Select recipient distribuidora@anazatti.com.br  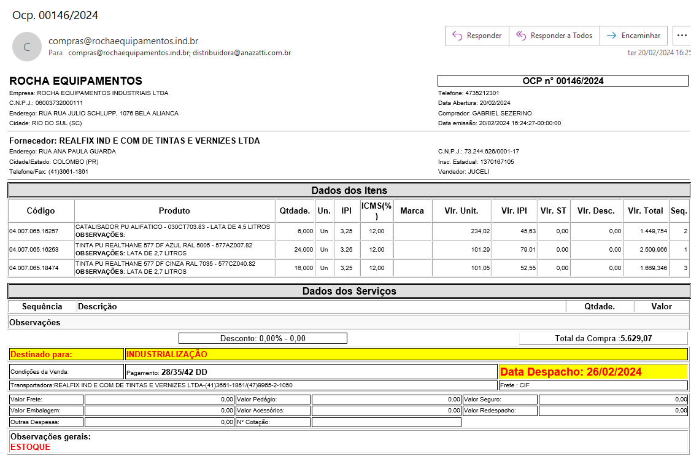(242, 53)
